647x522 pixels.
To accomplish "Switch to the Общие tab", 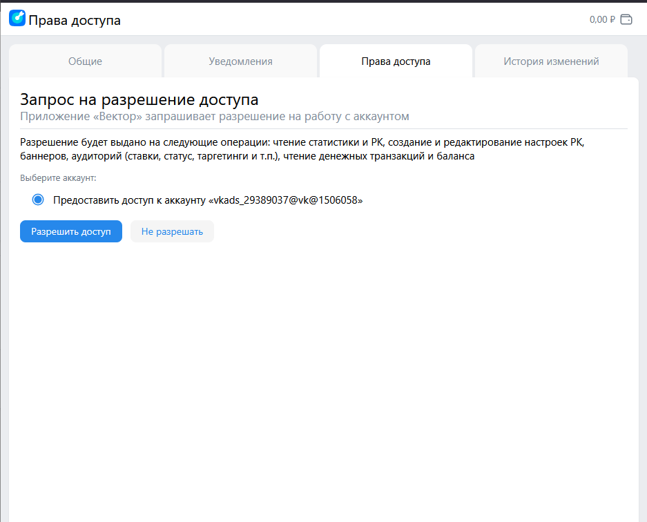I will click(x=85, y=61).
